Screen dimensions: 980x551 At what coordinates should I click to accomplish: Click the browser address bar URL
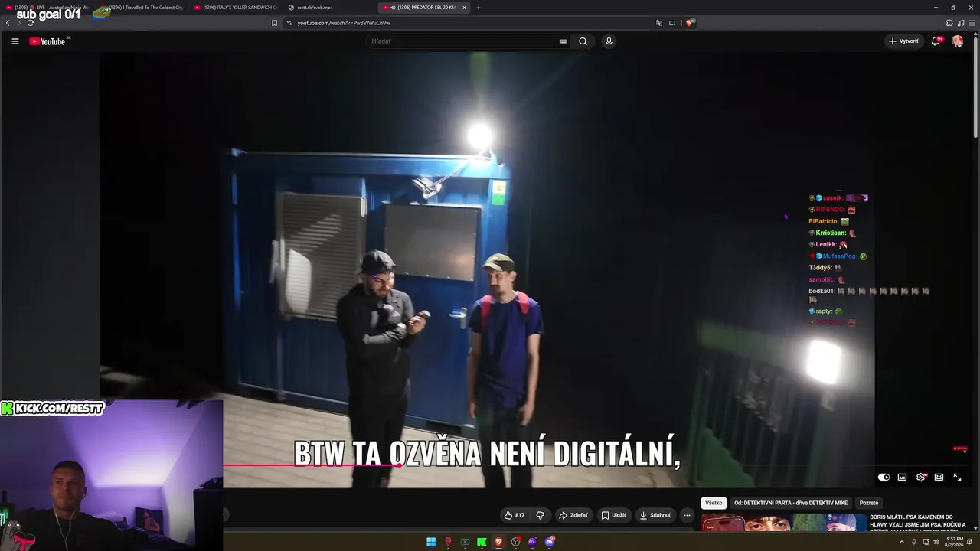(344, 23)
